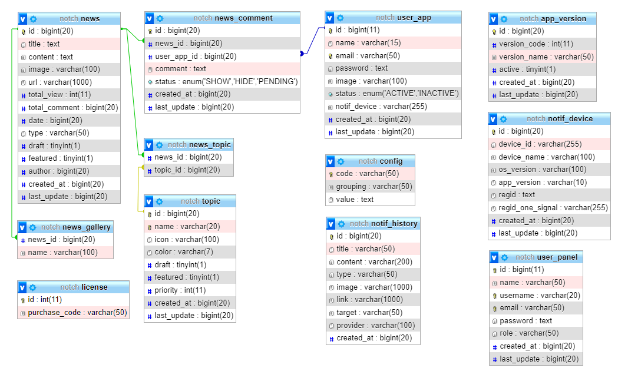
Task: Hide columns of news_gallery via V button
Action: pos(22,227)
